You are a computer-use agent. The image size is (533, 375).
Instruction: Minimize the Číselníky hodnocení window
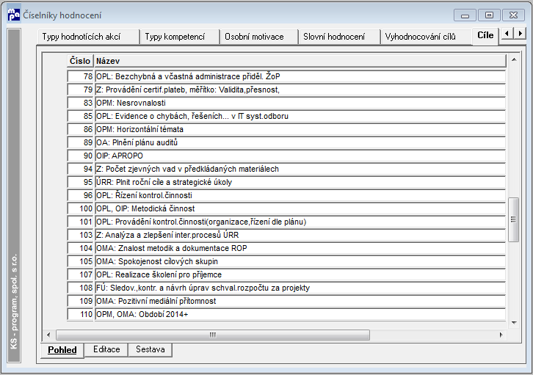click(x=465, y=15)
